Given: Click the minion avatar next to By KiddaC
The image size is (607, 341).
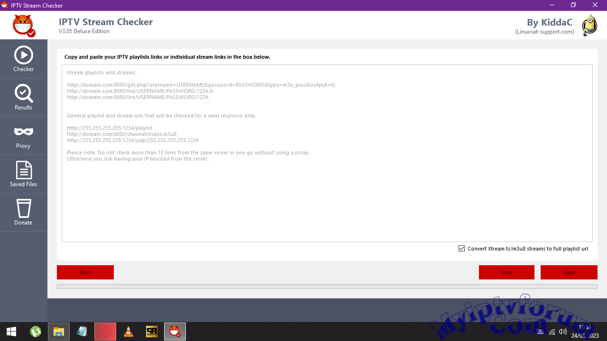Looking at the screenshot, I should point(589,26).
